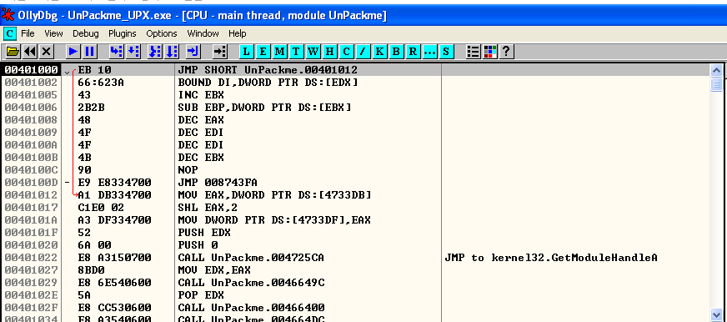
Task: Show References with R button
Action: point(413,52)
